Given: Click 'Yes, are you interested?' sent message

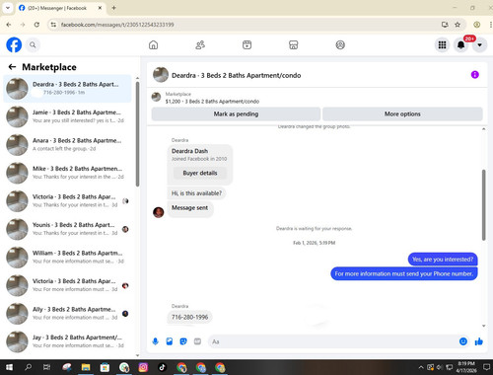Looking at the screenshot, I should [x=443, y=260].
